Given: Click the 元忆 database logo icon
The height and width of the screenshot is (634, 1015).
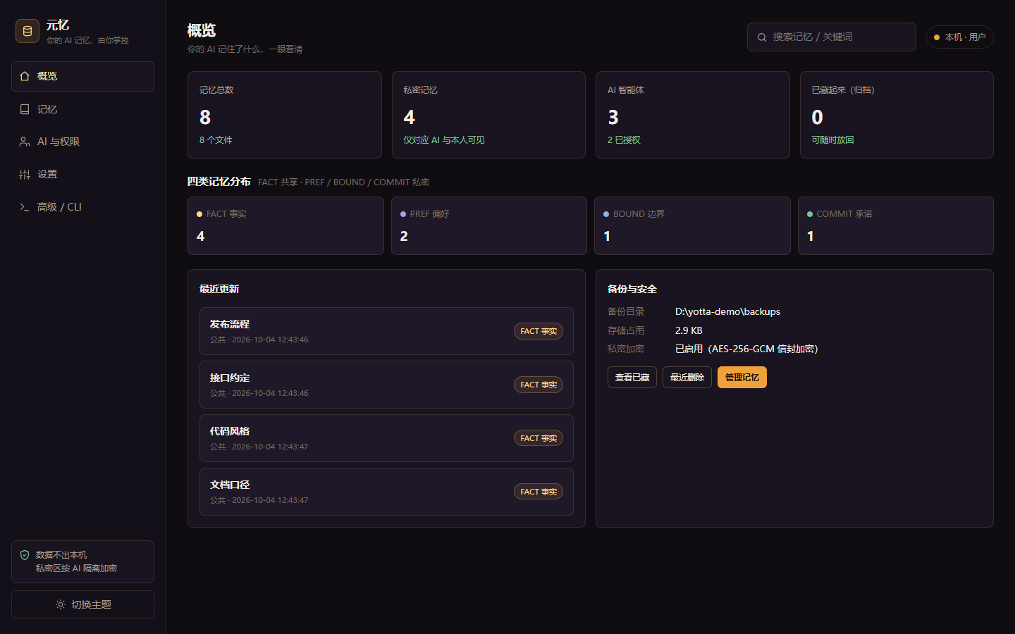Looking at the screenshot, I should 27,31.
